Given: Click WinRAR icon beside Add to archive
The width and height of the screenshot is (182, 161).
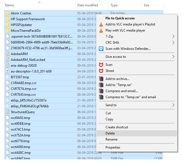Looking at the screenshot, I should coord(101,79).
